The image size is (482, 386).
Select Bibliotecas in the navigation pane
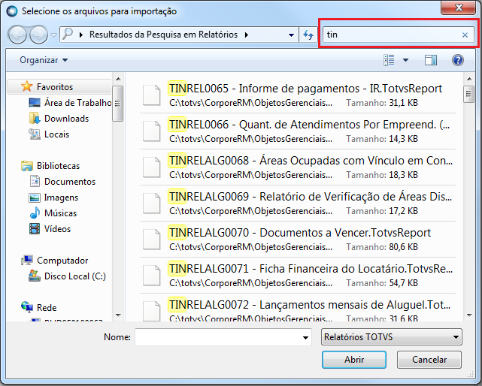pyautogui.click(x=58, y=166)
